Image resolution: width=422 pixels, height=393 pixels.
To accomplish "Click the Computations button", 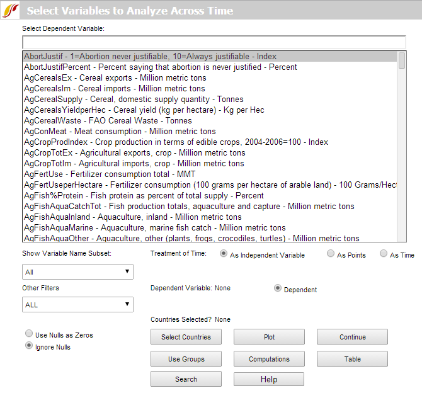I will pyautogui.click(x=269, y=359).
